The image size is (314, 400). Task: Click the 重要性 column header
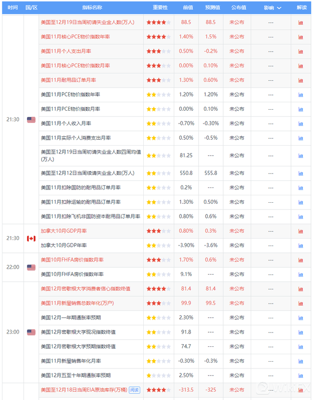tap(160, 8)
